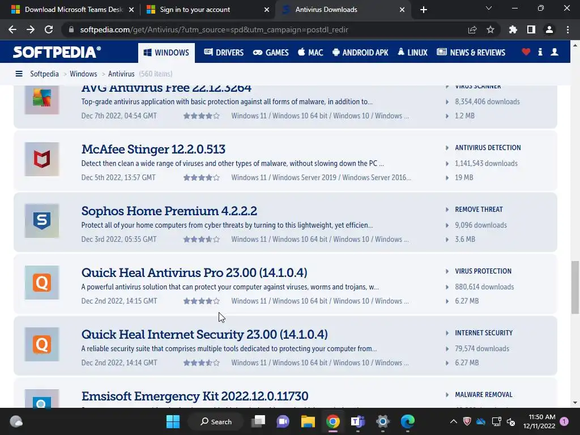Click the AVG Antivirus Free app icon

42,100
